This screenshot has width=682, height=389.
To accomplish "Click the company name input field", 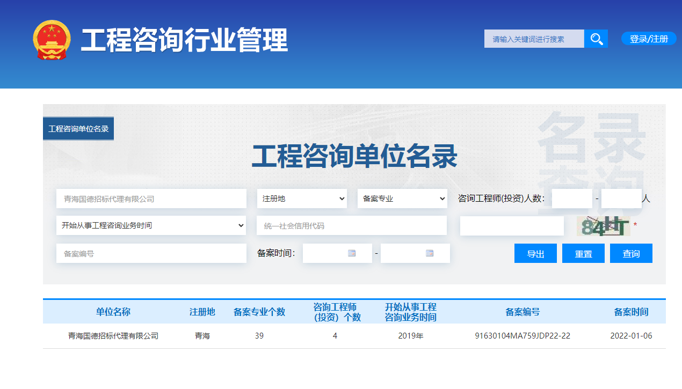I will tap(151, 199).
